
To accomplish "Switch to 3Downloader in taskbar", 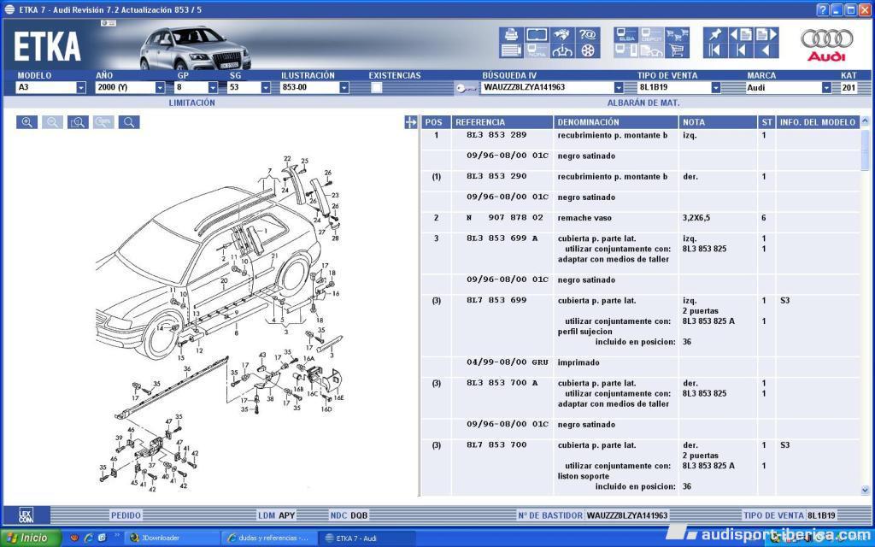I will pos(172,538).
